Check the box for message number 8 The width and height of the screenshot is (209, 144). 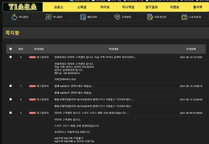point(11,57)
